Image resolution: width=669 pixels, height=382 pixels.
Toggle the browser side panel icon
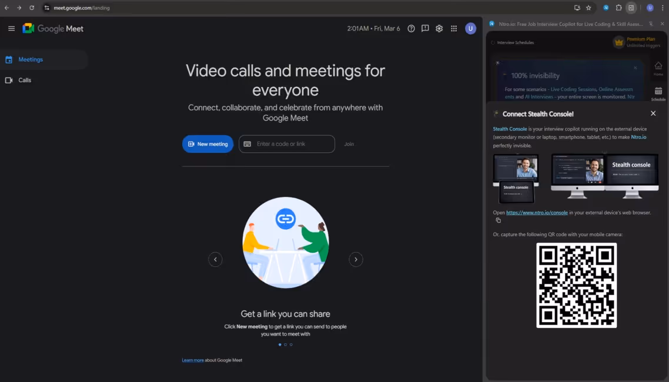(631, 8)
